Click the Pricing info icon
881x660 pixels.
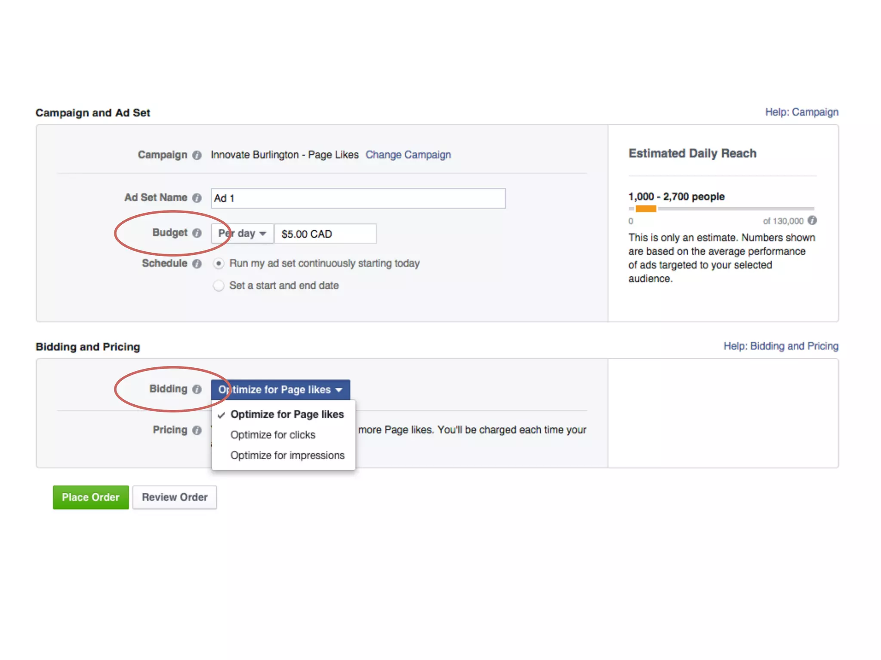pyautogui.click(x=197, y=430)
